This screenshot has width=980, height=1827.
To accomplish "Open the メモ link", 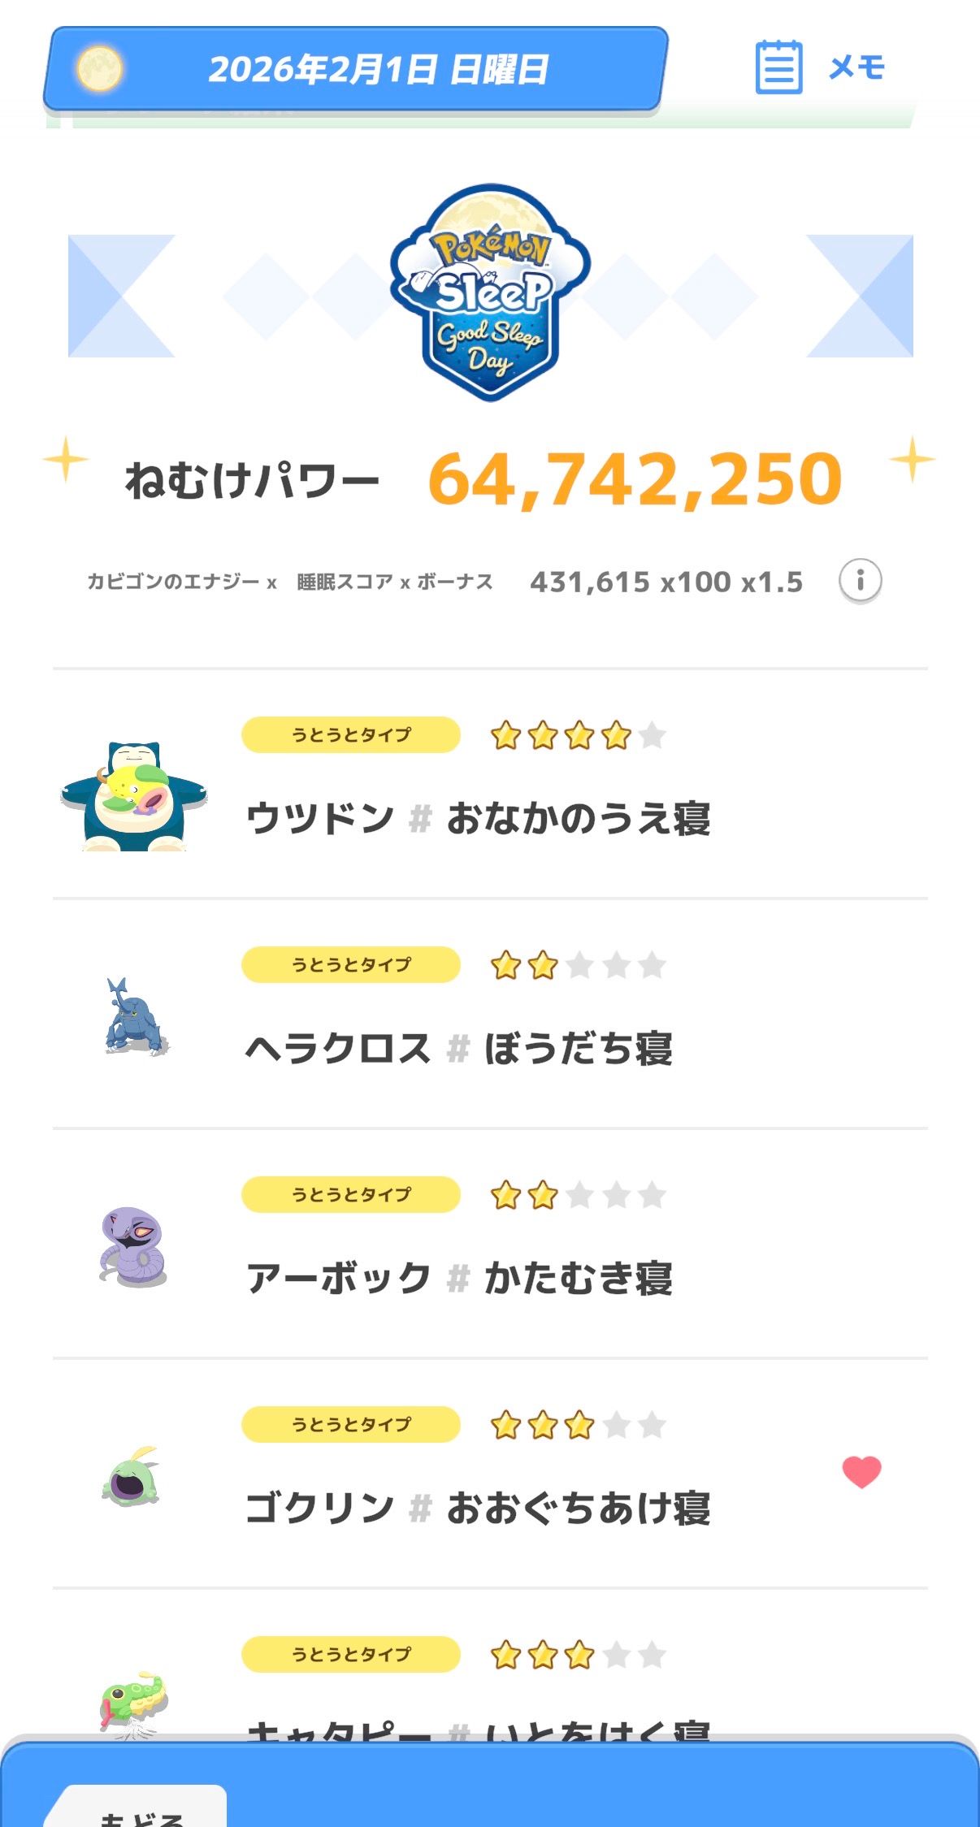I will click(856, 67).
